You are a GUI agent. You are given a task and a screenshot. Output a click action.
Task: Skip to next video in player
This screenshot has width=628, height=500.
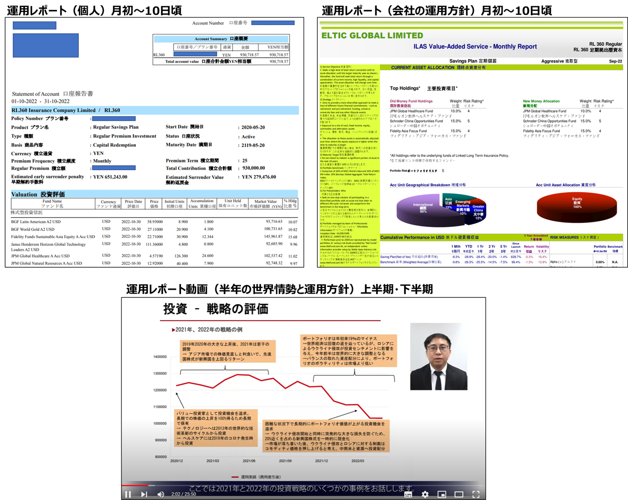[x=144, y=494]
